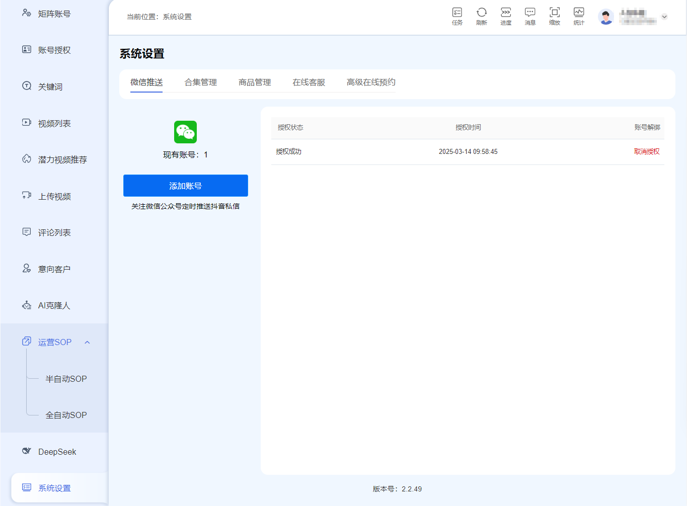
Task: Click the 系统设置 menu label
Action: point(54,488)
